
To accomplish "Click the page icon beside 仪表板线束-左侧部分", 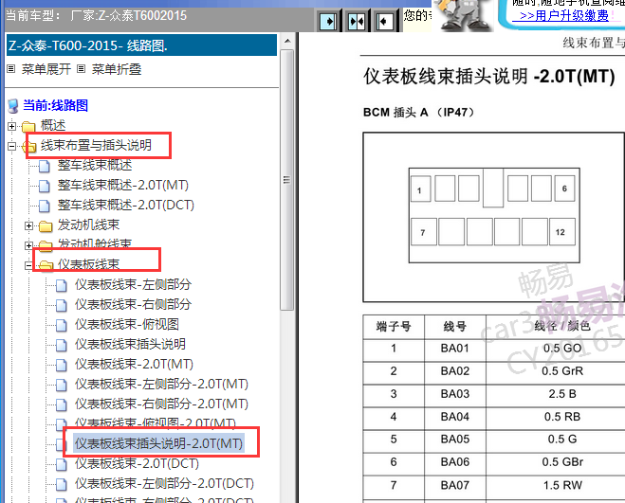I will (62, 285).
